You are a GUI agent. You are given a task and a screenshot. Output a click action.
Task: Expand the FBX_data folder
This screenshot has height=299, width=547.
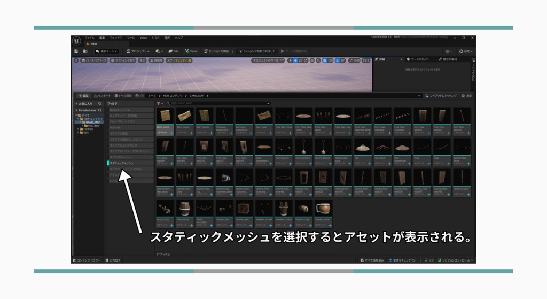[x=83, y=126]
